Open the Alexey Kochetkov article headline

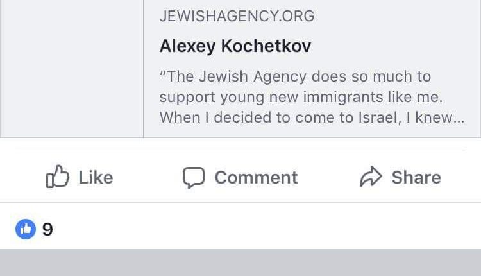coord(235,47)
